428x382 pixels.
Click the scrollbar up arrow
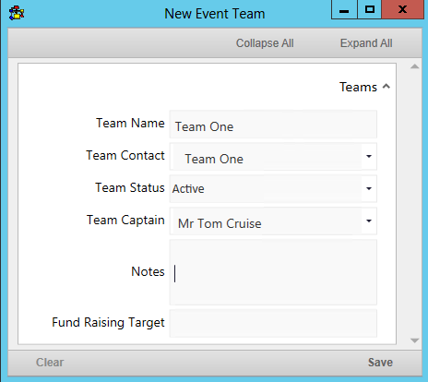coord(414,66)
